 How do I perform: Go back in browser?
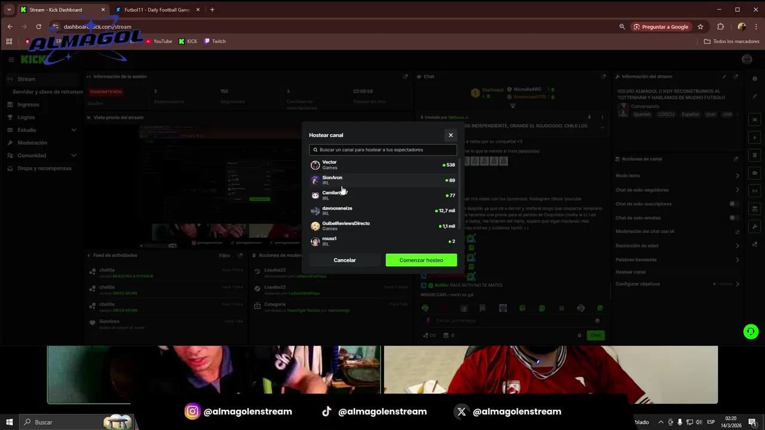click(10, 26)
